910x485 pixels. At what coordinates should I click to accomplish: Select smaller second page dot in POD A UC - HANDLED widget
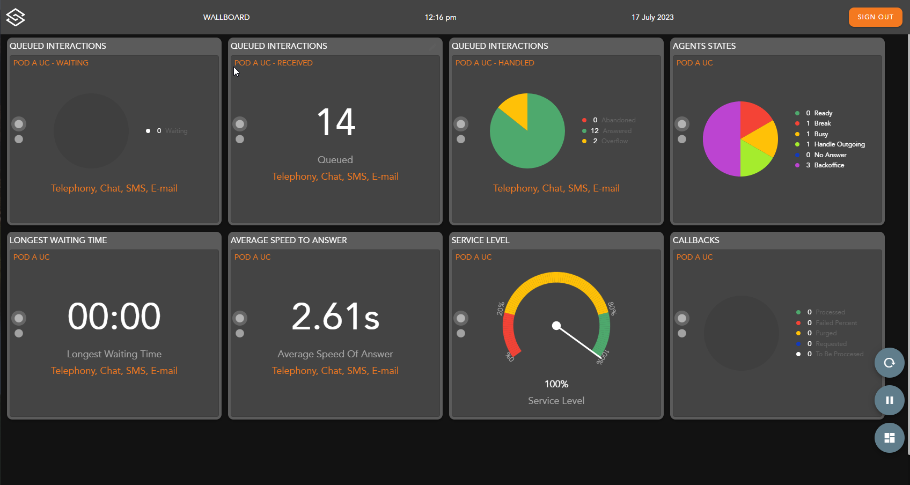click(461, 139)
